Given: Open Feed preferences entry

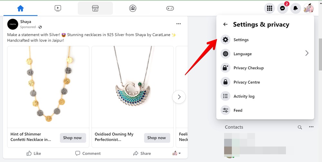Looking at the screenshot, I should coord(238,110).
